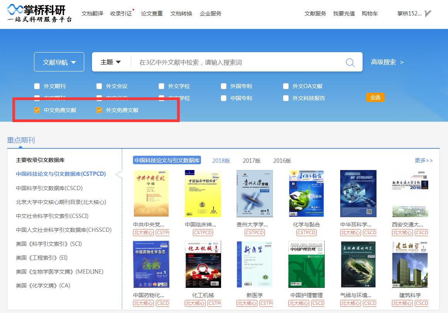
Task: Click the 全选 select-all button
Action: click(375, 97)
